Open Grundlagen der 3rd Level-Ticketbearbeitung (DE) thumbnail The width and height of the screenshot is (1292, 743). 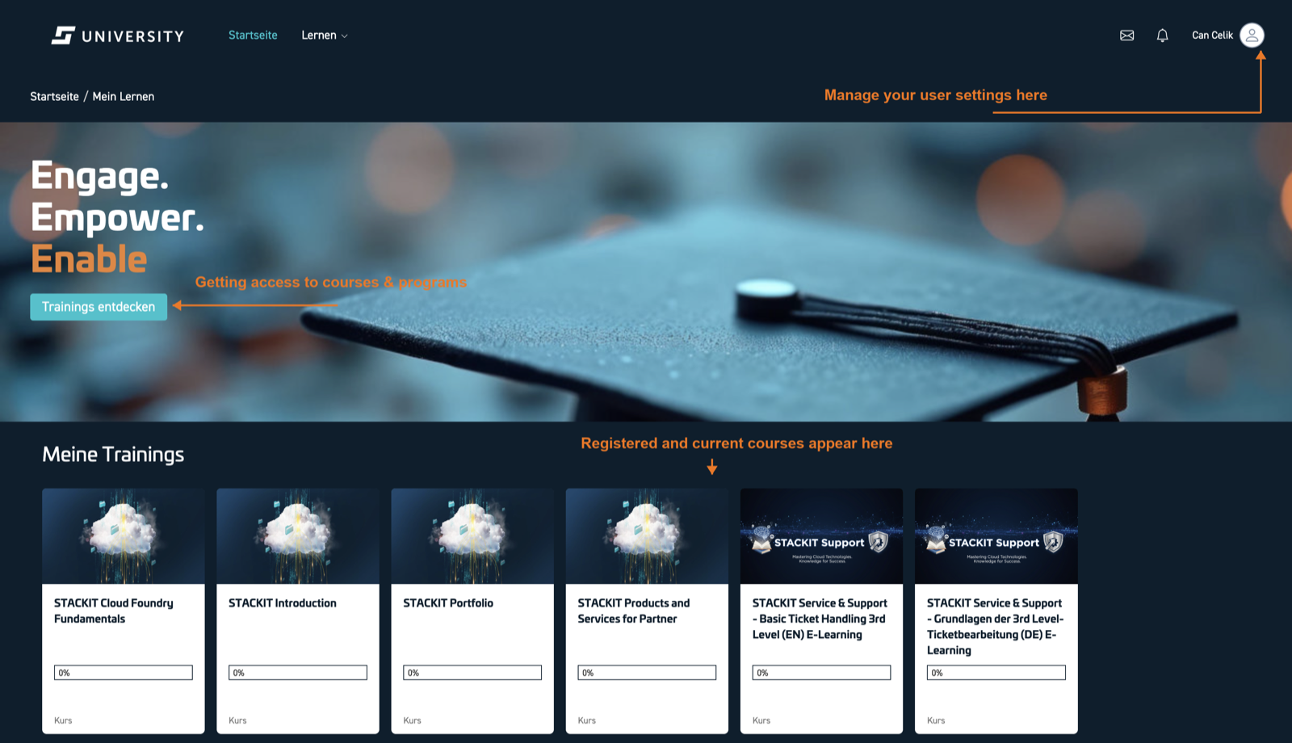tap(996, 536)
